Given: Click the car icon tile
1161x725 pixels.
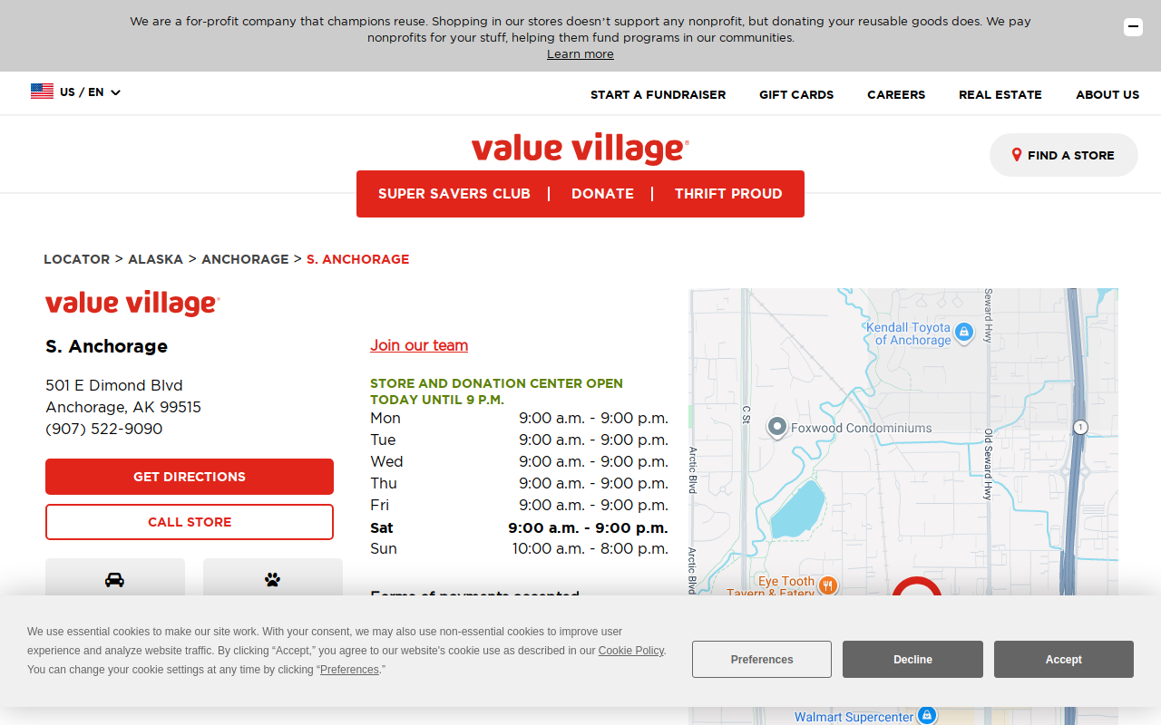Looking at the screenshot, I should click(115, 578).
